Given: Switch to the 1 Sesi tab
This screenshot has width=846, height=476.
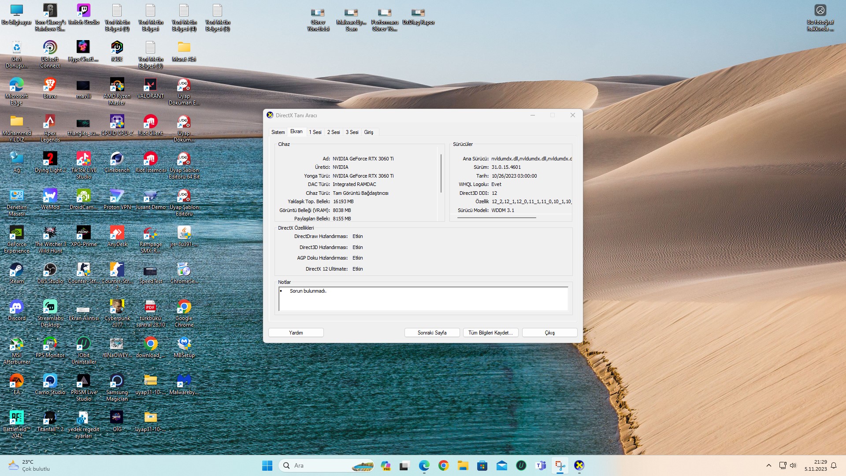Looking at the screenshot, I should coord(315,132).
